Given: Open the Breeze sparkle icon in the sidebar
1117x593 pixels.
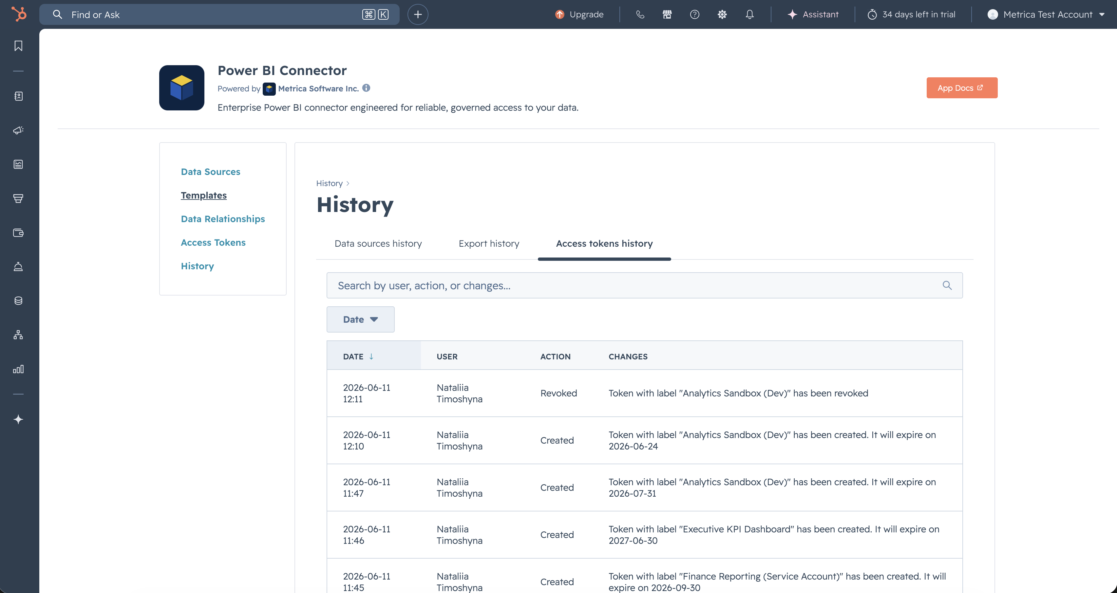Looking at the screenshot, I should point(18,419).
